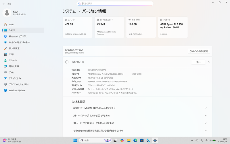Image resolution: width=230 pixels, height=144 pixels.
Task: Open the ストレージ 477 GB card
Action: tap(78, 27)
